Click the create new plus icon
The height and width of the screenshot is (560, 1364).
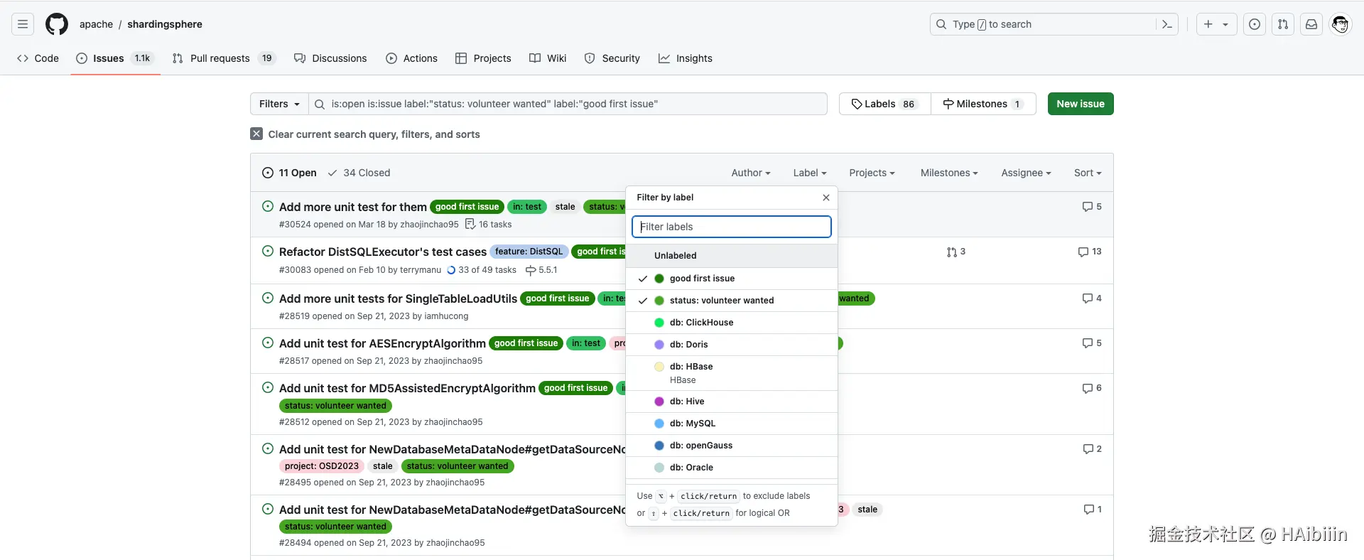pos(1208,24)
